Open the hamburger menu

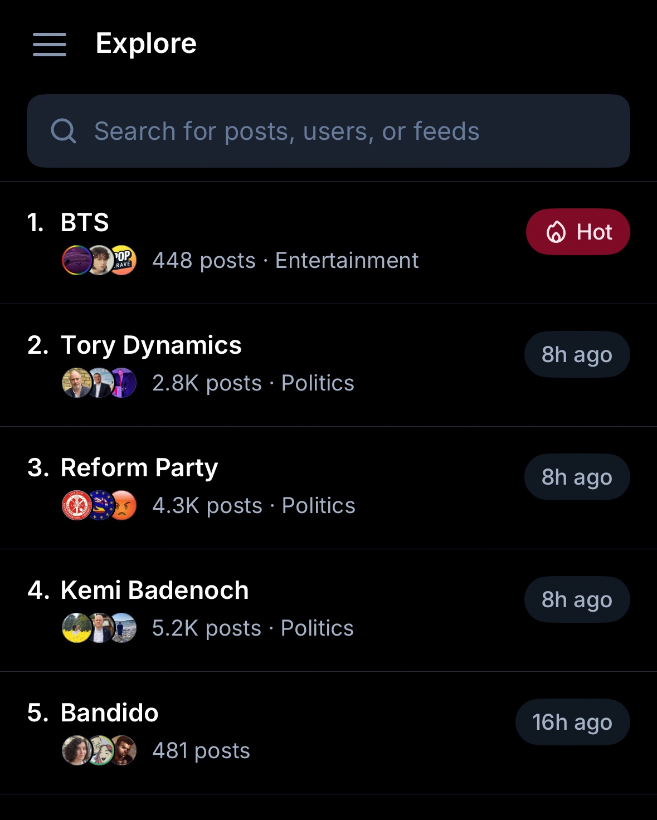(x=50, y=44)
